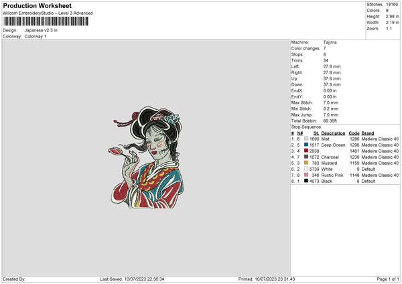Click the Printed timestamp 10/07/2023 23.31.43
Image resolution: width=402 pixels, height=284 pixels.
click(x=275, y=279)
